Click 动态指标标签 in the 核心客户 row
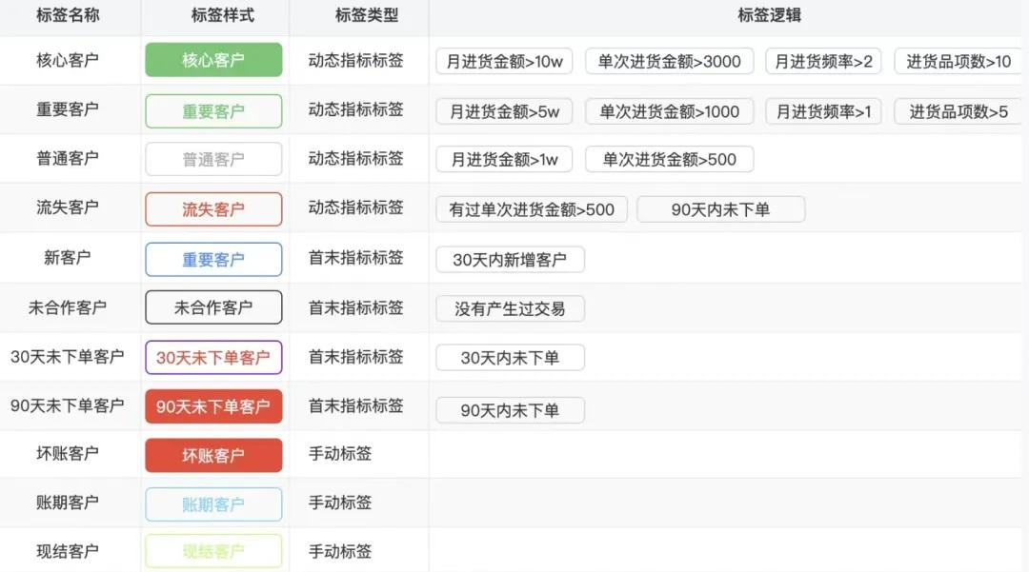This screenshot has width=1029, height=572. (x=357, y=60)
